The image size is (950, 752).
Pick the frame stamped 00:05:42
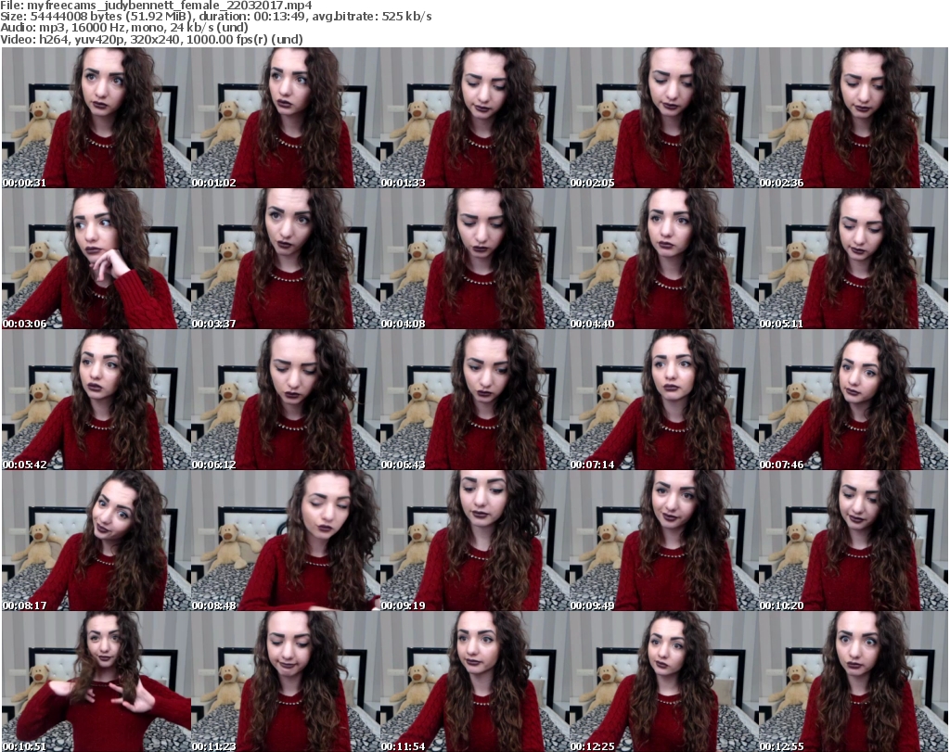point(96,400)
